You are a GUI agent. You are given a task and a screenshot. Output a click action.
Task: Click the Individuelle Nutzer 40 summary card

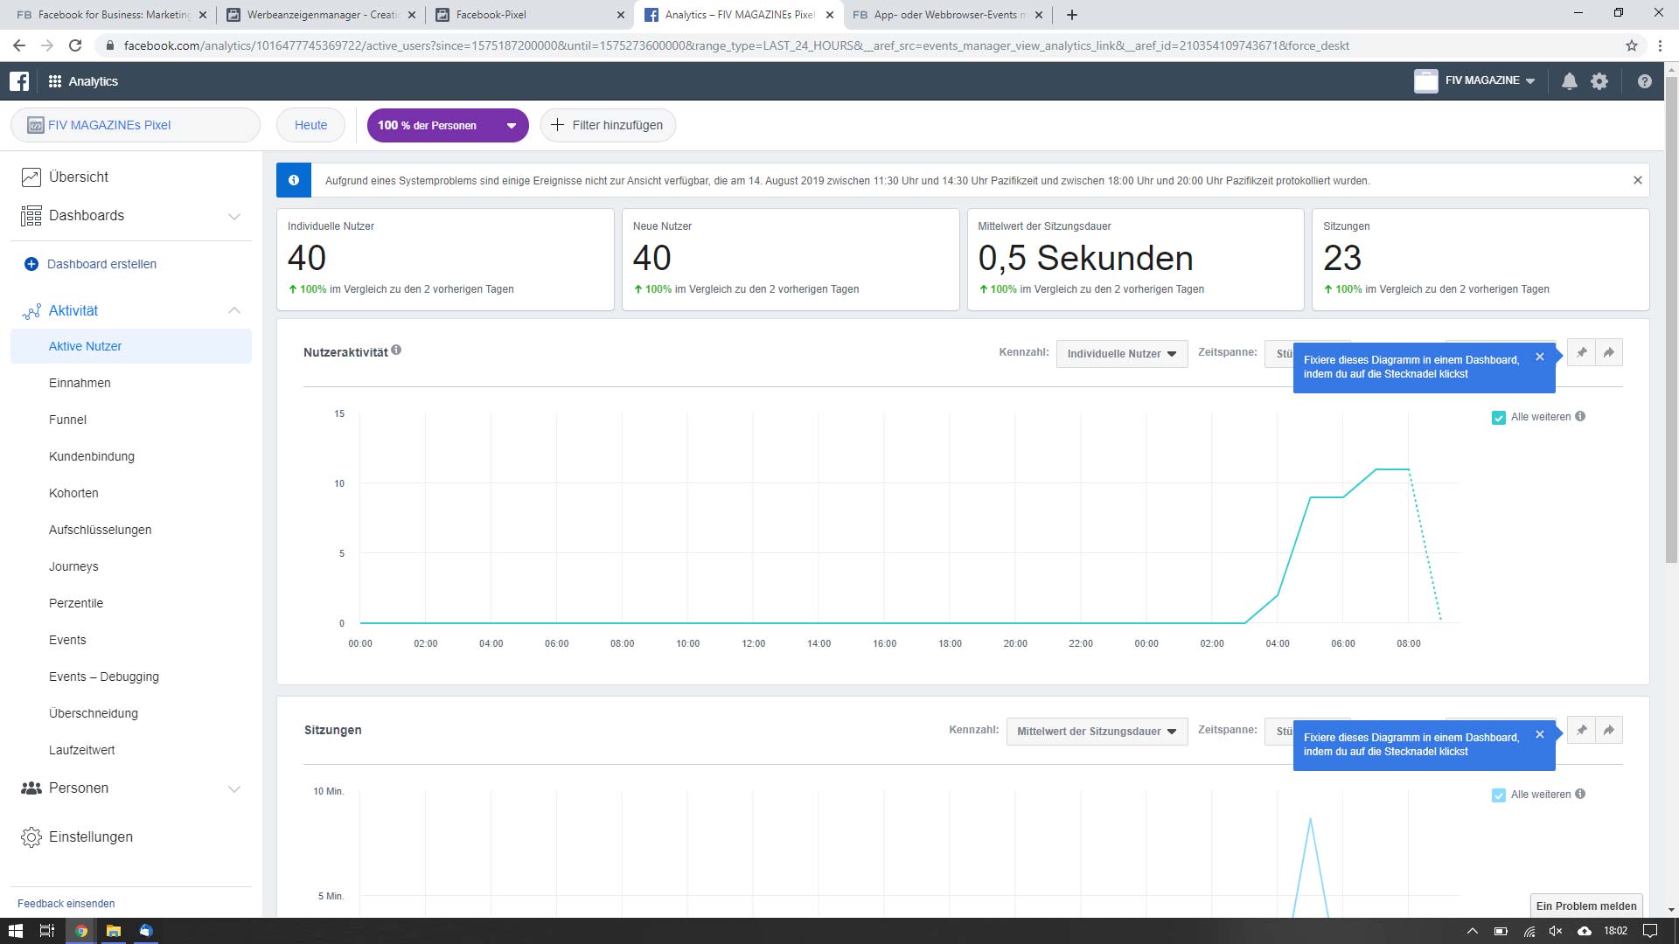click(445, 259)
